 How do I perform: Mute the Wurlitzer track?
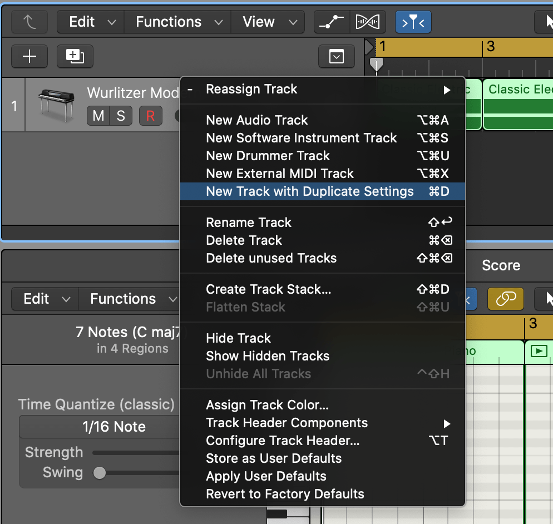[x=98, y=116]
